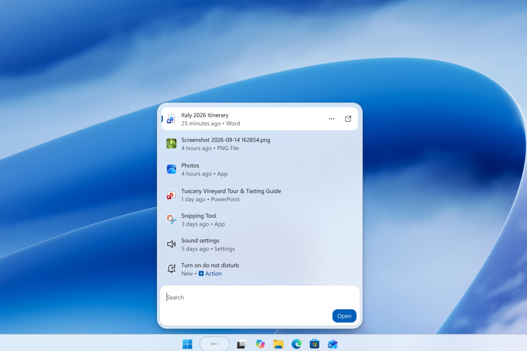Viewport: 527px width, 351px height.
Task: Click the '5 days ago • Settings' subtitle
Action: [208, 249]
